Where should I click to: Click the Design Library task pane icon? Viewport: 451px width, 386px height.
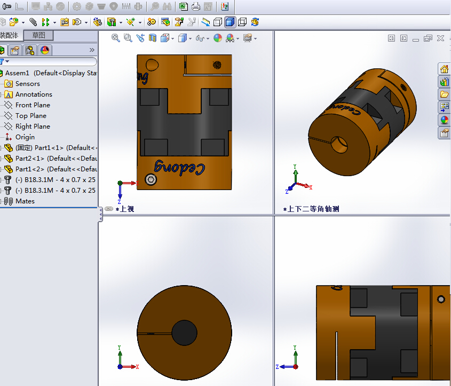click(x=444, y=82)
